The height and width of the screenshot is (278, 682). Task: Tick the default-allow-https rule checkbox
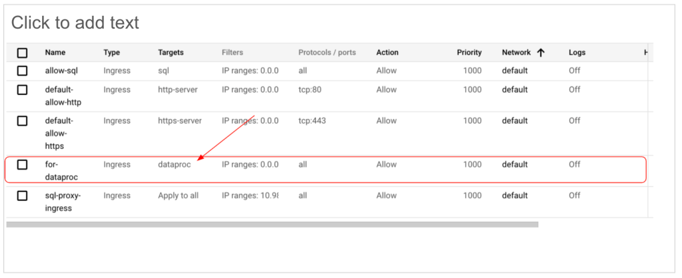(23, 121)
